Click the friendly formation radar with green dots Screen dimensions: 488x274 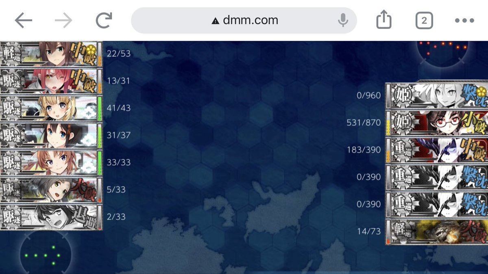[x=46, y=253]
